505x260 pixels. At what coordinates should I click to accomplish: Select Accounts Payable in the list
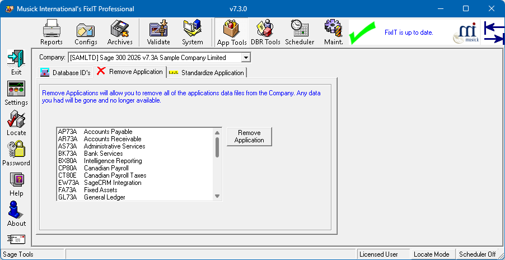pyautogui.click(x=107, y=132)
